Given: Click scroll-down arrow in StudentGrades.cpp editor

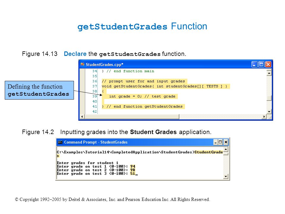Looking at the screenshot, I should point(269,111).
